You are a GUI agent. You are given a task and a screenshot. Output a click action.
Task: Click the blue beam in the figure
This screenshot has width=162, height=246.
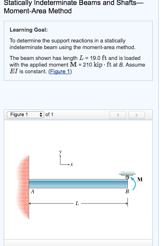pos(78,184)
